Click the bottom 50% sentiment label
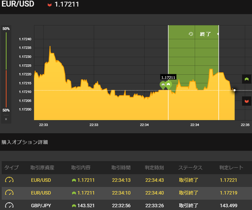This screenshot has width=252, height=210. coord(6,110)
